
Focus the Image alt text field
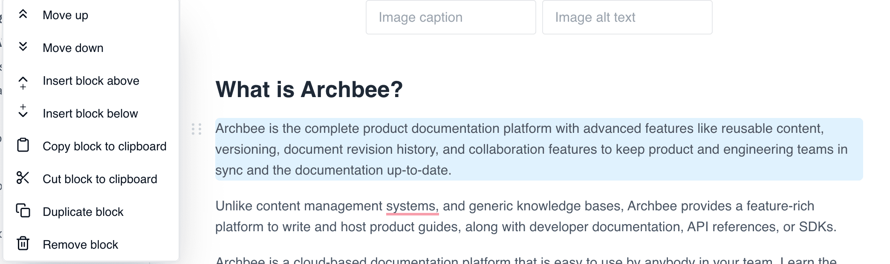coord(627,17)
